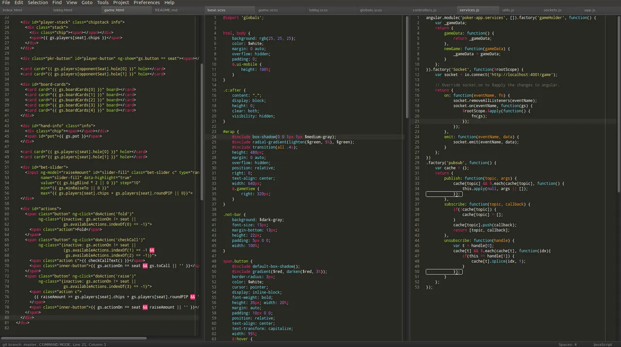Switch to the game.scss tab
The width and height of the screenshot is (621, 347).
point(268,10)
